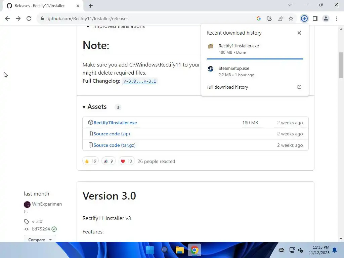
Task: Click the WinExperiments avatar image
Action: coord(27,205)
